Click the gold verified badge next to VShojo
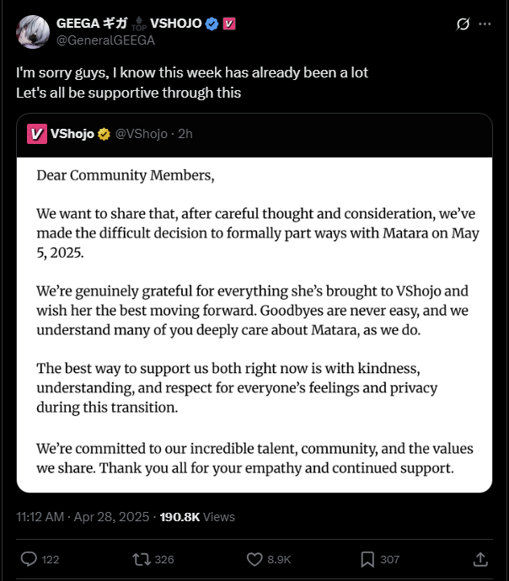509x581 pixels. [x=104, y=133]
